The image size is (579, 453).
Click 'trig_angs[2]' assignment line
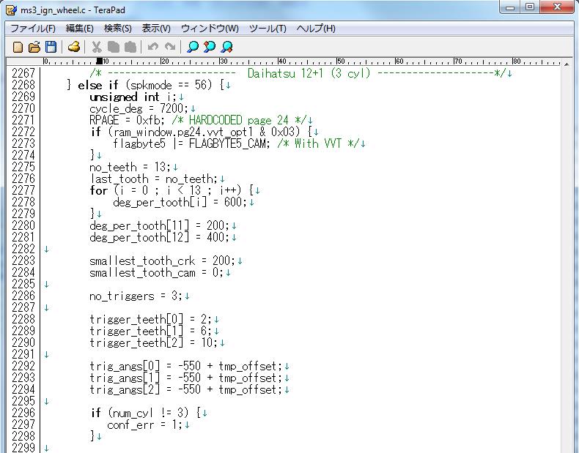[x=185, y=389]
